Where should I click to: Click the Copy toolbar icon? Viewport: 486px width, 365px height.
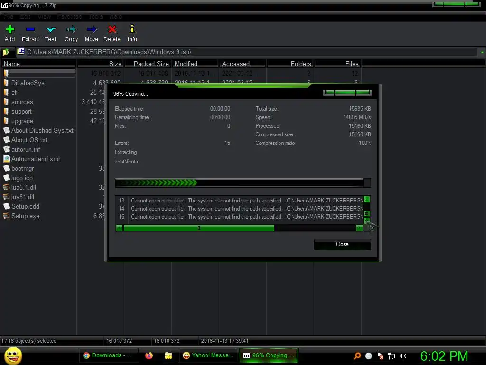click(x=71, y=29)
